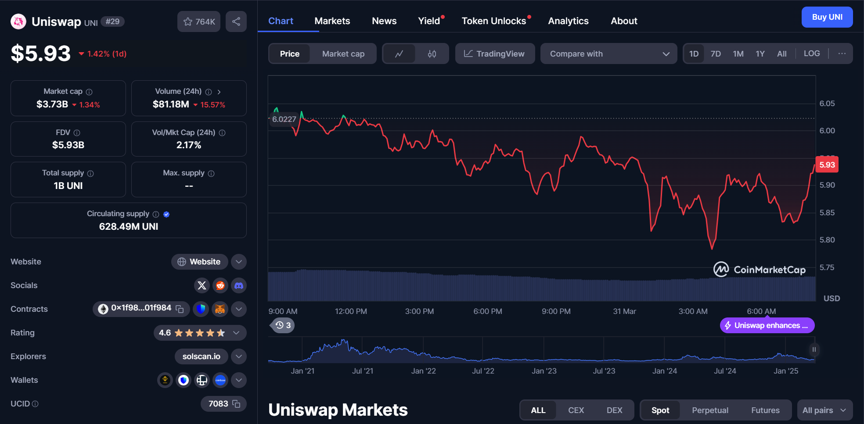Switch to candlestick chart view
Viewport: 864px width, 424px height.
tap(432, 53)
